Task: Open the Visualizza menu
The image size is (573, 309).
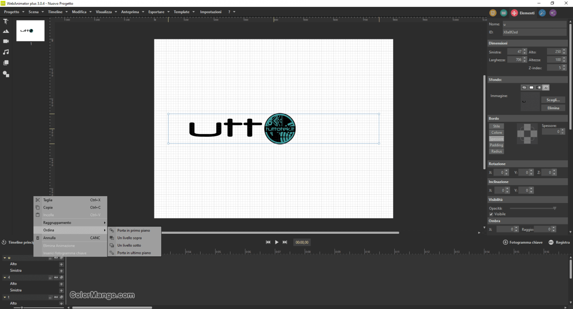Action: coord(106,12)
